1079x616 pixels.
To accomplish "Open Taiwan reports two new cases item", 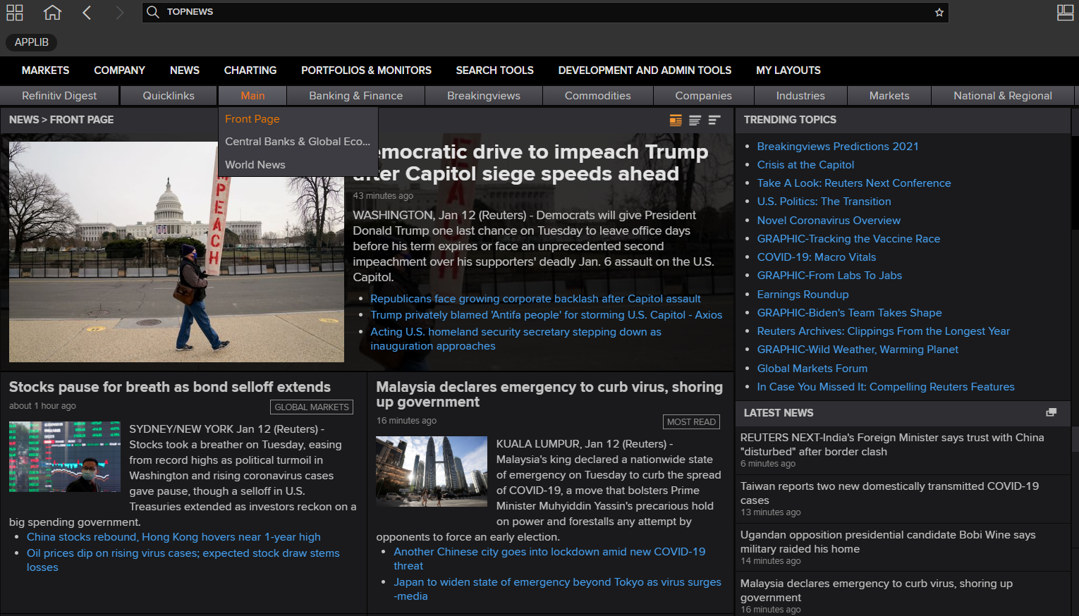I will tap(903, 498).
